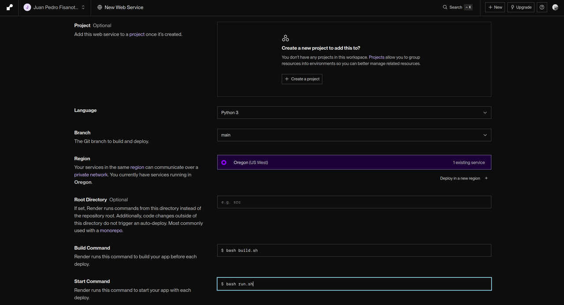Click the New button in top bar
Viewport: 564px width, 305px height.
[x=495, y=7]
